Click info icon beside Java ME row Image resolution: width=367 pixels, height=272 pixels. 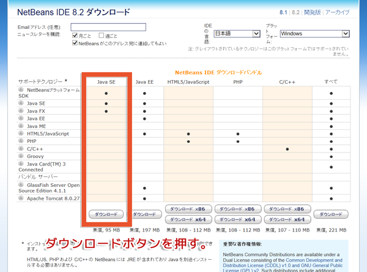[21, 126]
